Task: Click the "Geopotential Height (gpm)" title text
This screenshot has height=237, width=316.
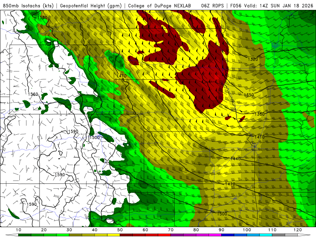Action: click(91, 6)
